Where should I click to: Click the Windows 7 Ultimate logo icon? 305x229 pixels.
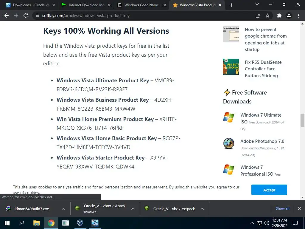pyautogui.click(x=228, y=117)
